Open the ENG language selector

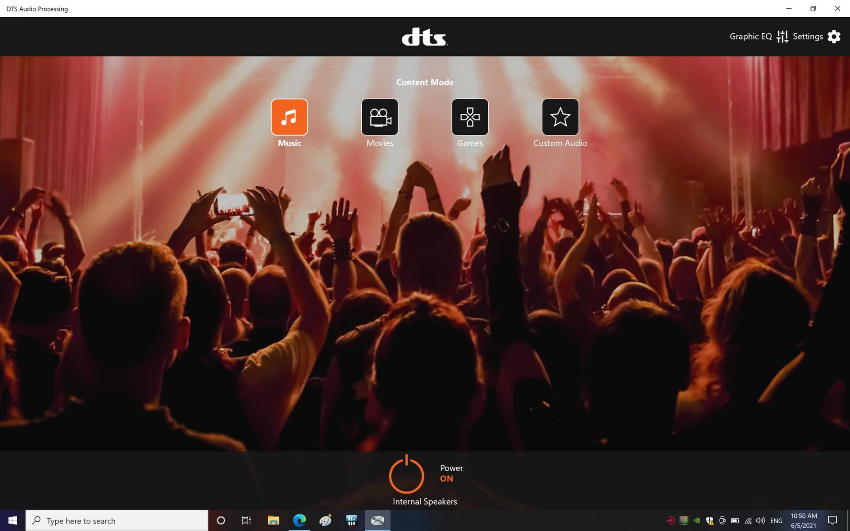776,521
